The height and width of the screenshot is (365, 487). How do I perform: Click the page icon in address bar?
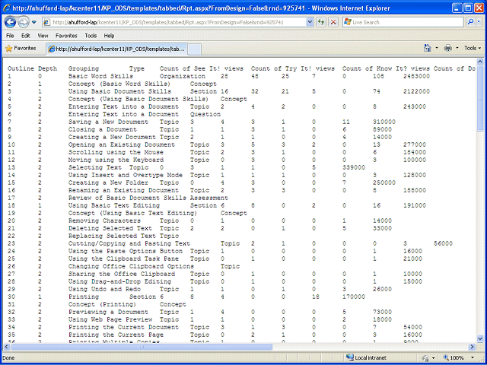(47, 22)
